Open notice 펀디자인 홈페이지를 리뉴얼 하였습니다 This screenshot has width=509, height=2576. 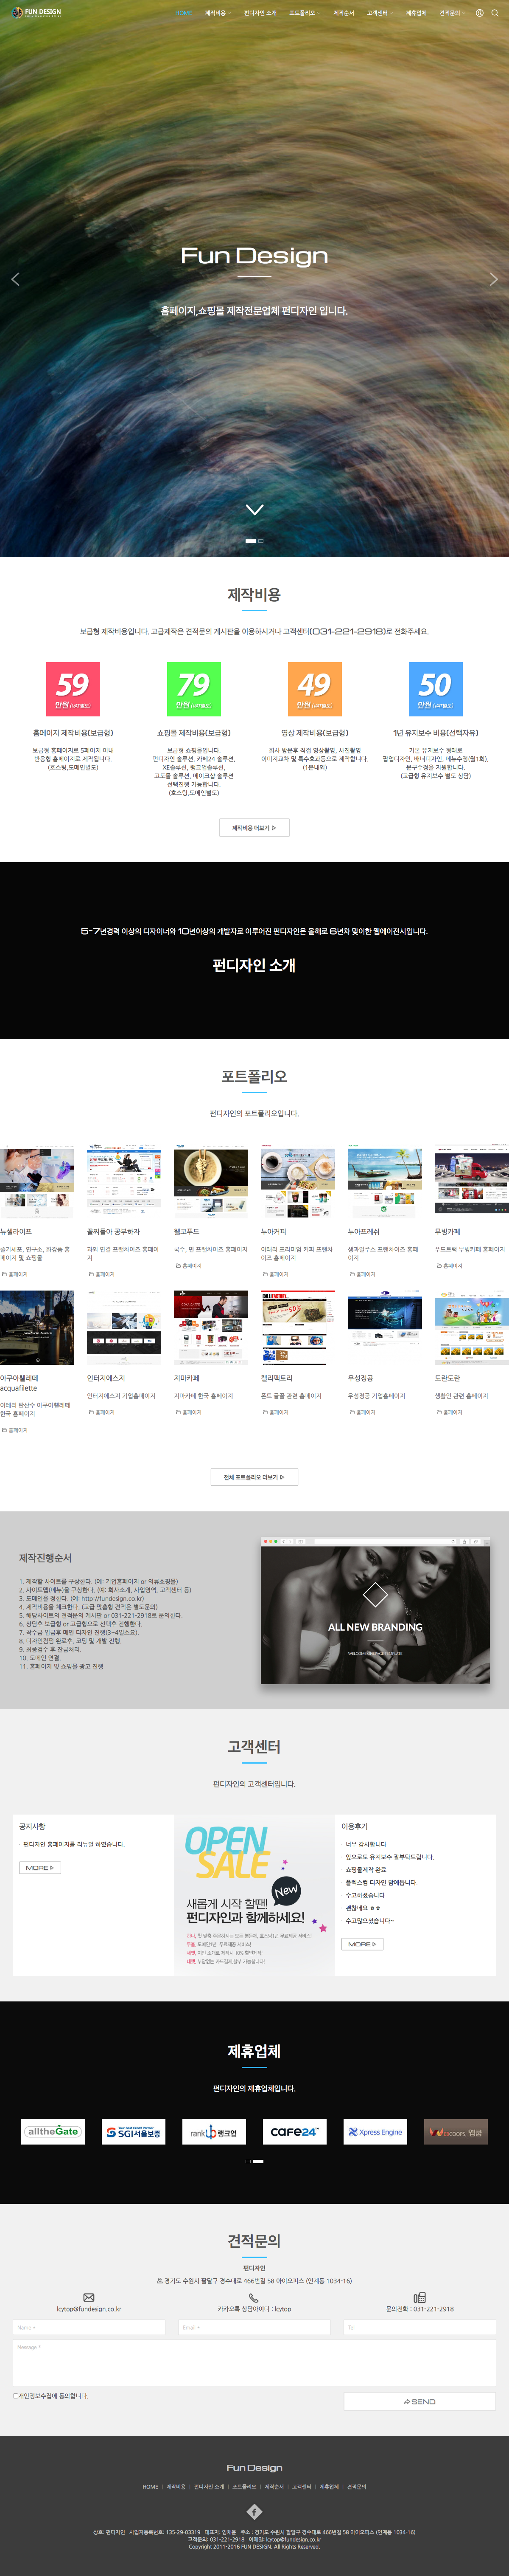tap(74, 1844)
